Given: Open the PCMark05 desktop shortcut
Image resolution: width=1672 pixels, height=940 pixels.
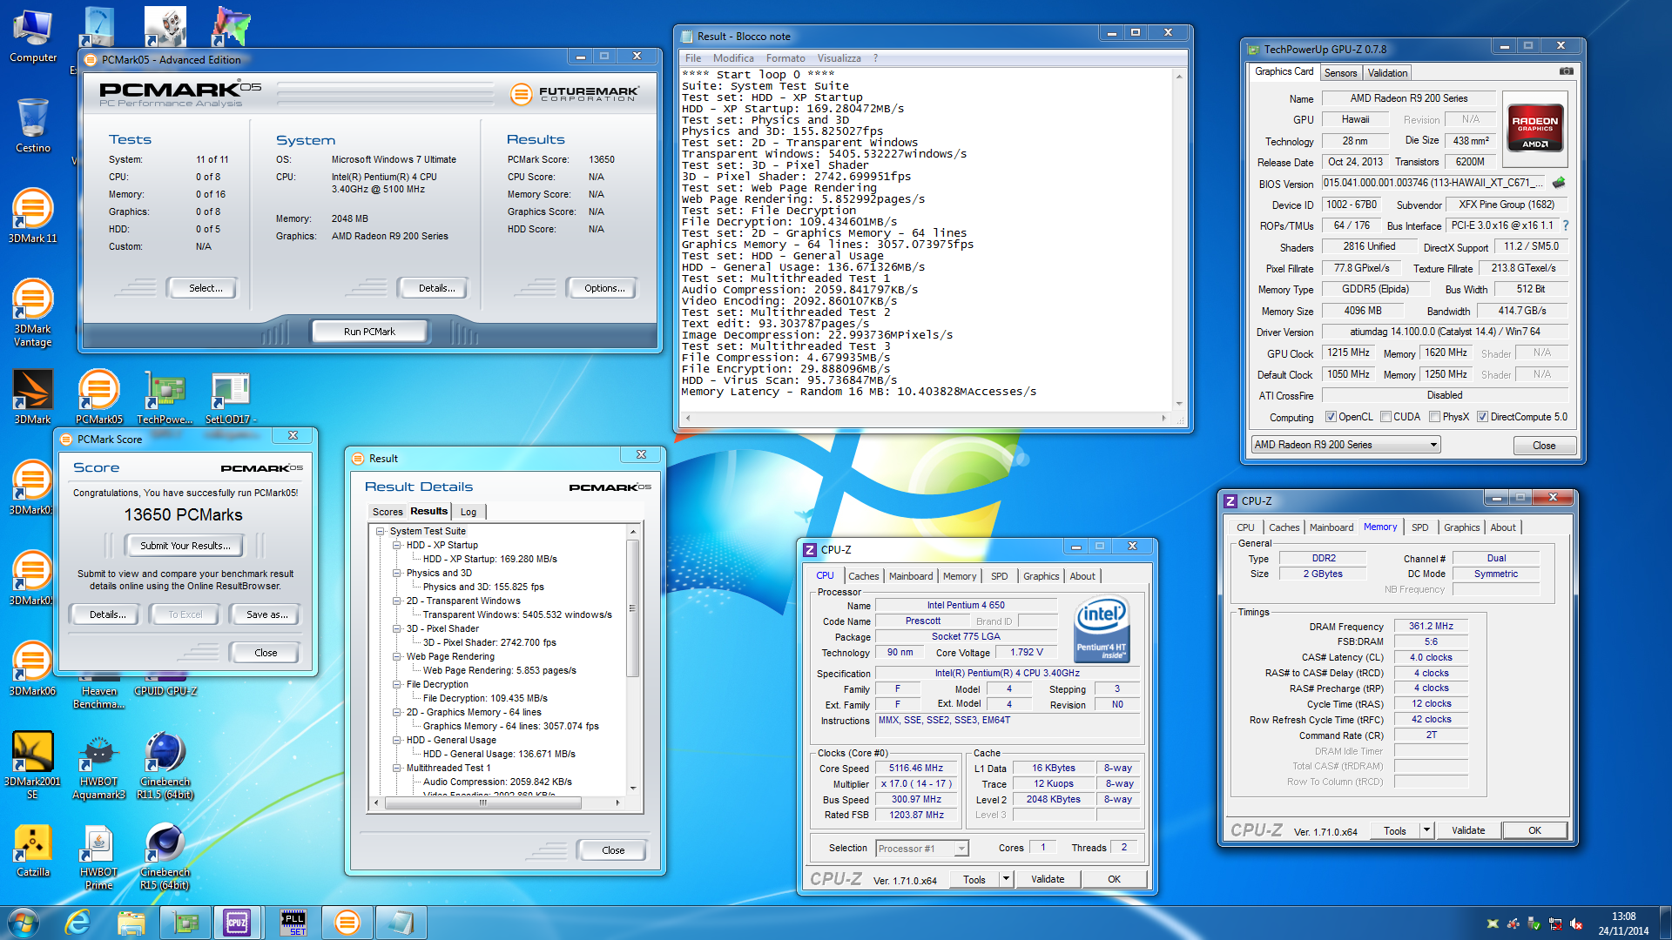Looking at the screenshot, I should (98, 396).
